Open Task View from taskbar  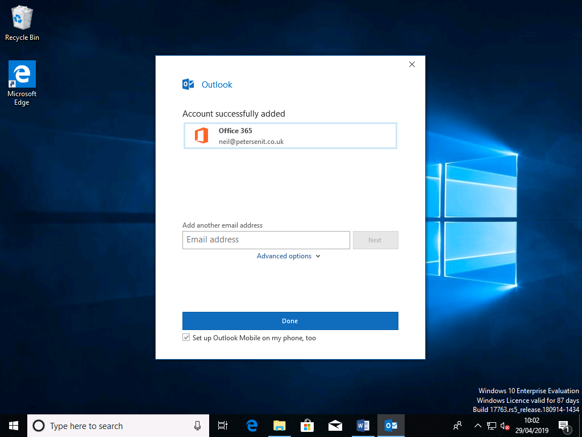click(x=223, y=426)
